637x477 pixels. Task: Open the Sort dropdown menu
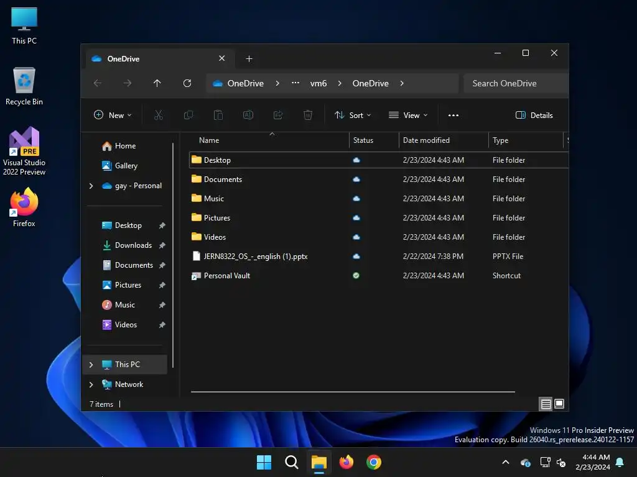pos(353,115)
